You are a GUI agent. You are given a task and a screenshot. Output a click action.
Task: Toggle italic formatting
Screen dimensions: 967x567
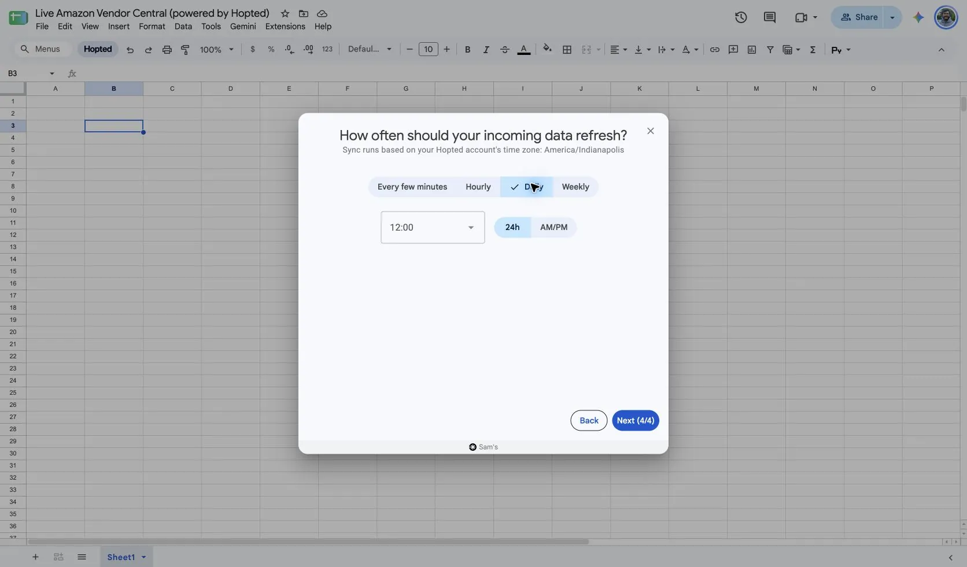[486, 50]
